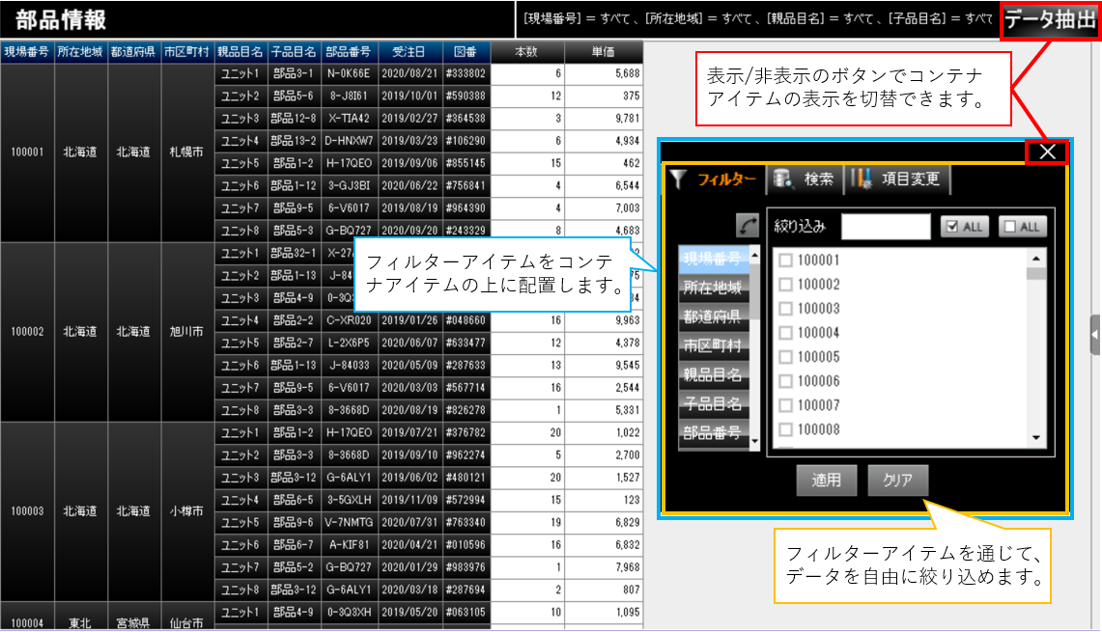Tick the 100004 checkbox
Viewport: 1102px width, 632px height.
click(786, 333)
